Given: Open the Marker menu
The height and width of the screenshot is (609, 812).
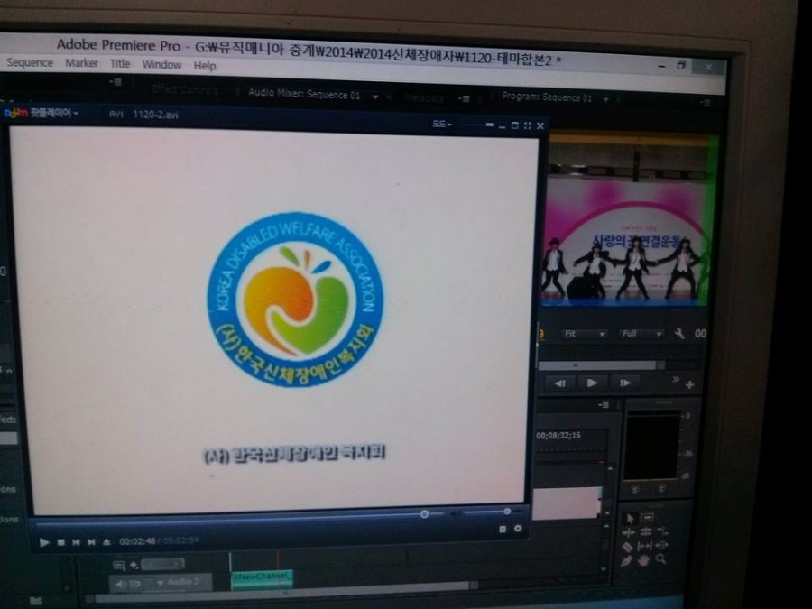Looking at the screenshot, I should tap(81, 63).
